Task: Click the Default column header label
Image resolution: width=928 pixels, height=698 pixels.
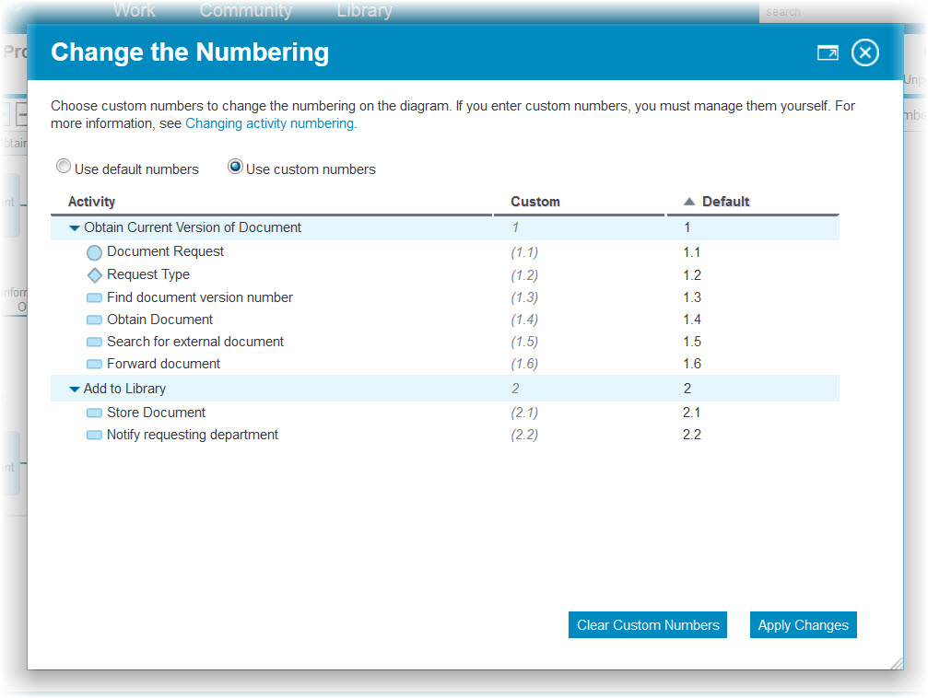Action: click(x=725, y=202)
